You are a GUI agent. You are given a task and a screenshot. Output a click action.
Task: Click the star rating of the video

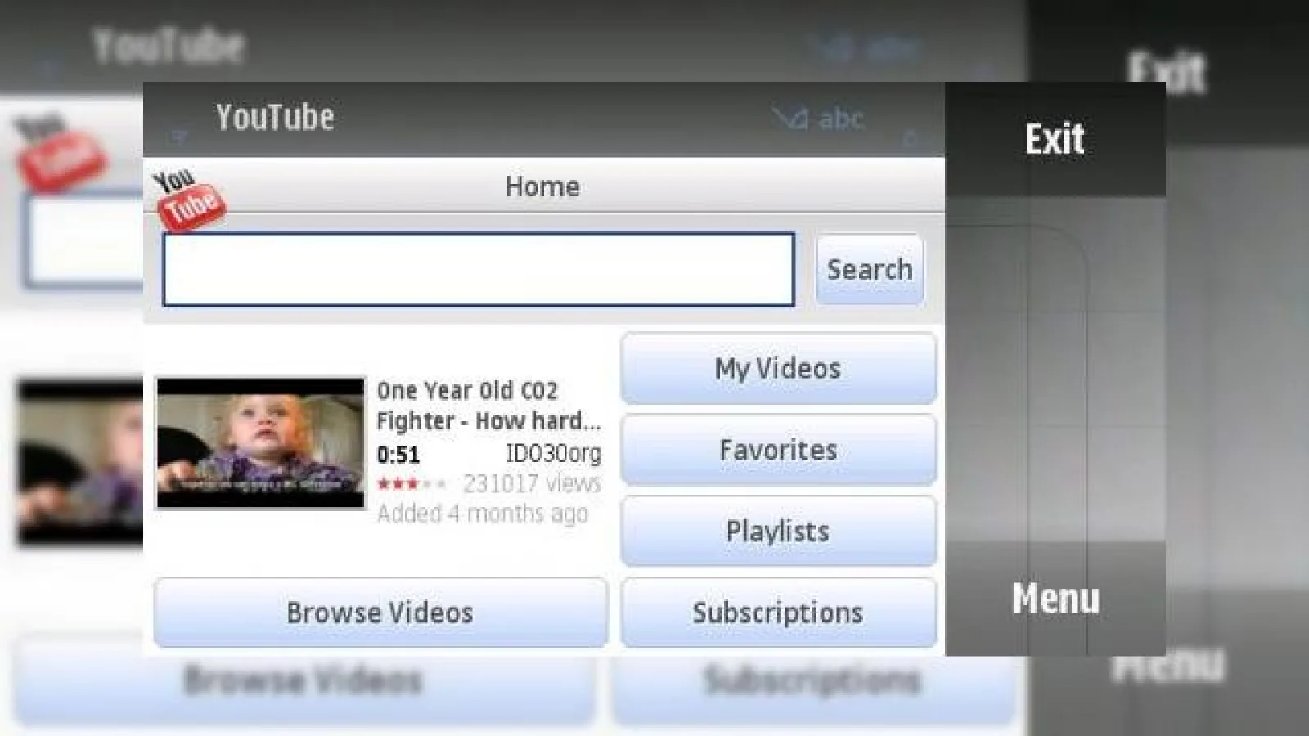point(412,483)
